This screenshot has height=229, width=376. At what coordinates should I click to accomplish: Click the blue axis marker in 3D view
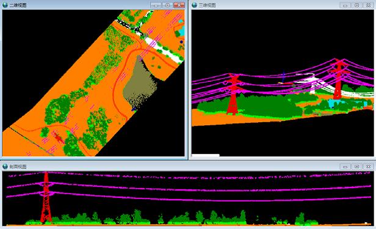pyautogui.click(x=284, y=77)
